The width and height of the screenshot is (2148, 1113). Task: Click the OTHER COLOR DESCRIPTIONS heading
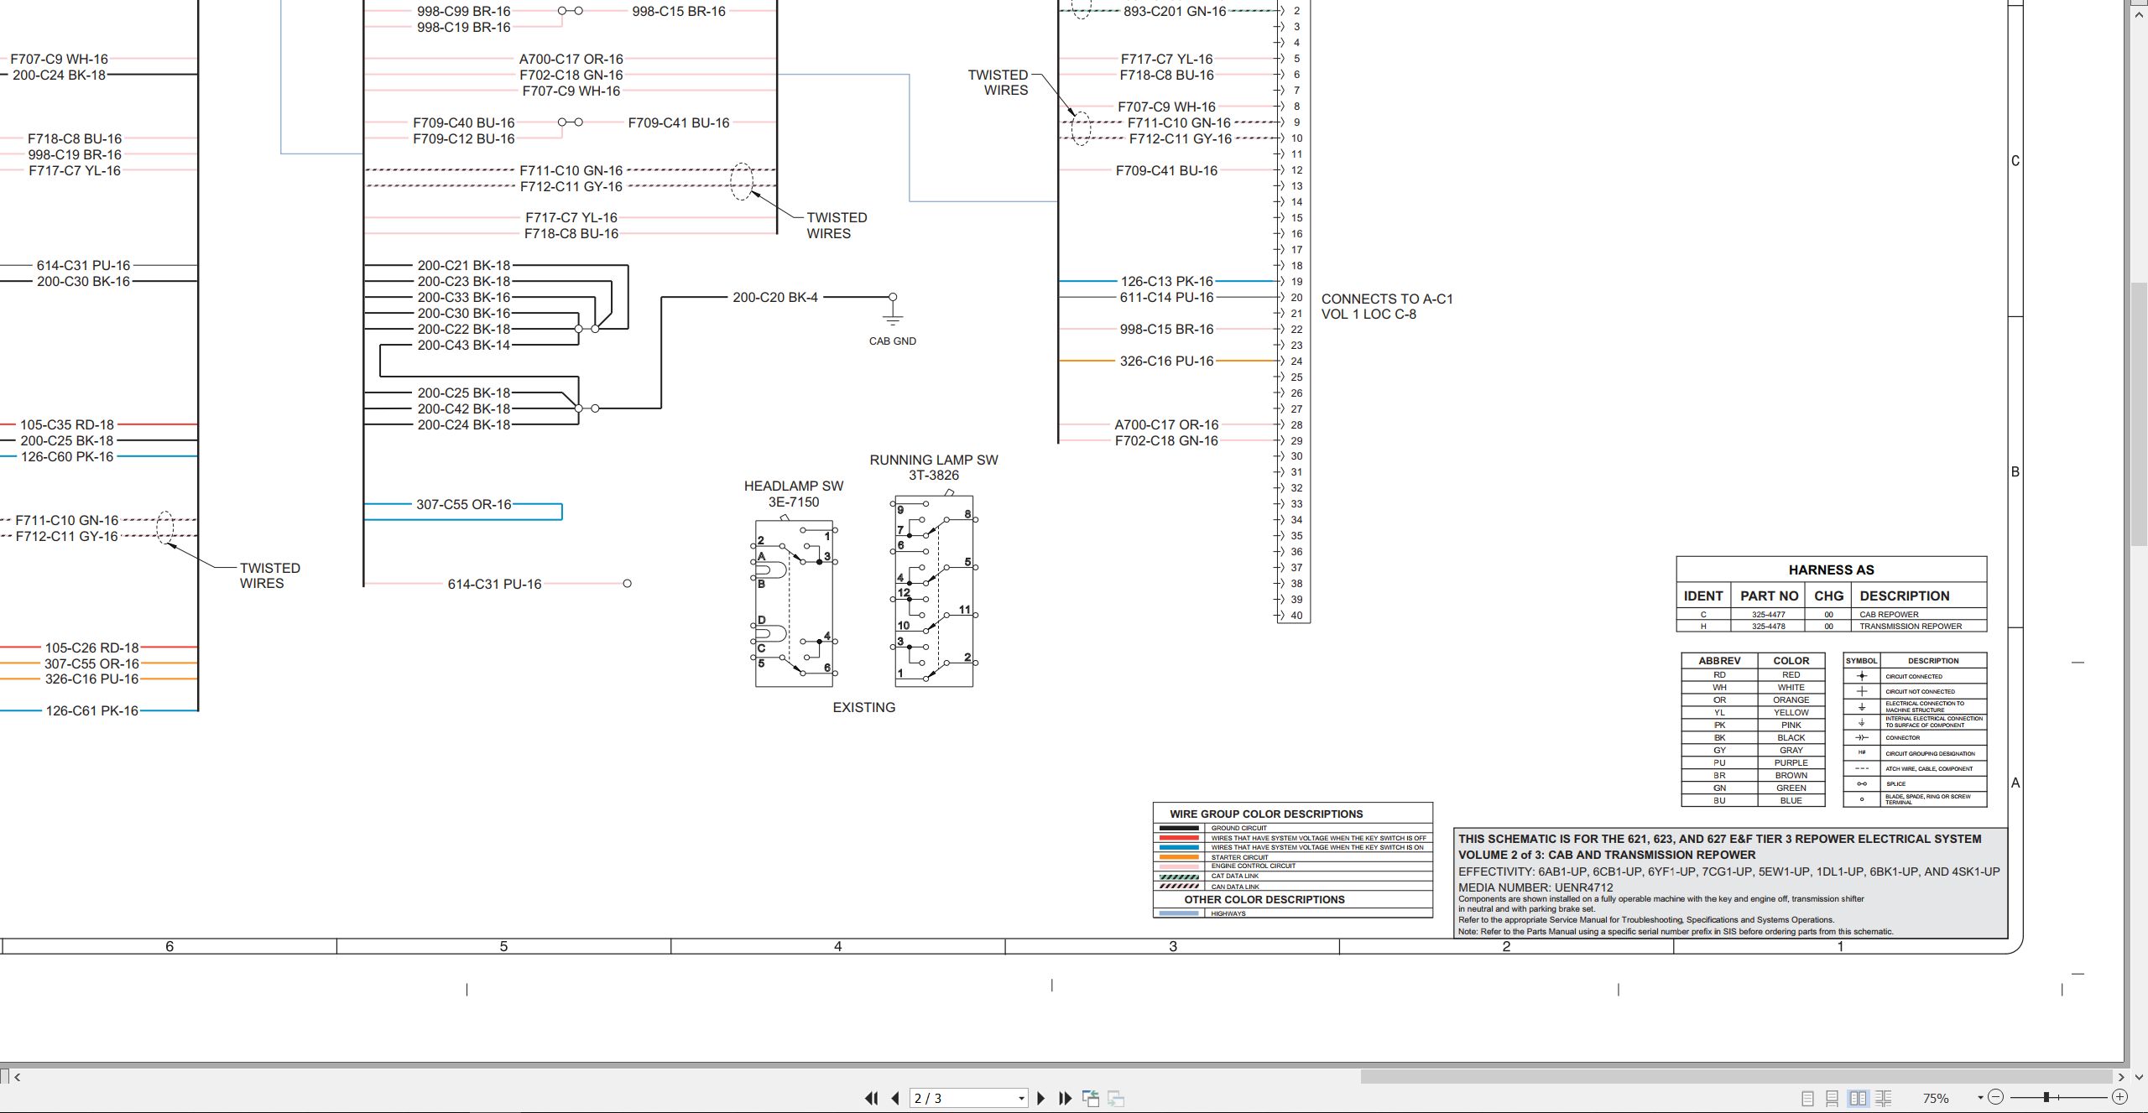[x=1264, y=899]
